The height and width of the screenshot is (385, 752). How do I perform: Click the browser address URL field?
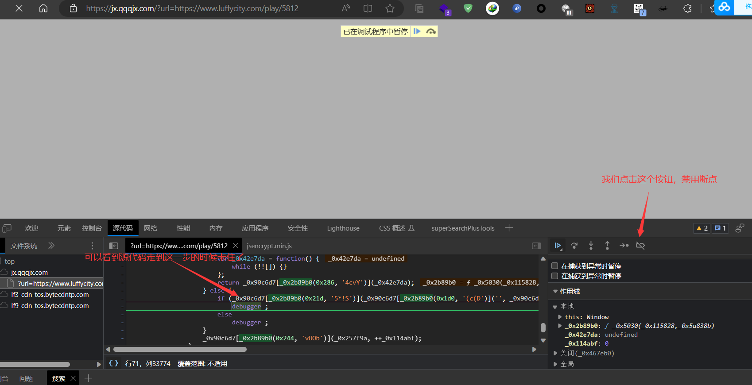(192, 8)
